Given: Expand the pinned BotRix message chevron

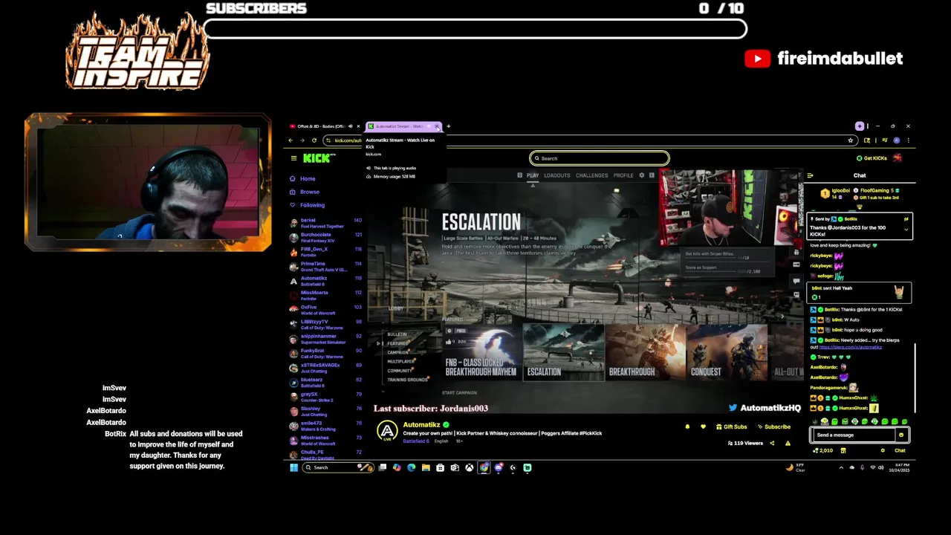Looking at the screenshot, I should point(906,230).
